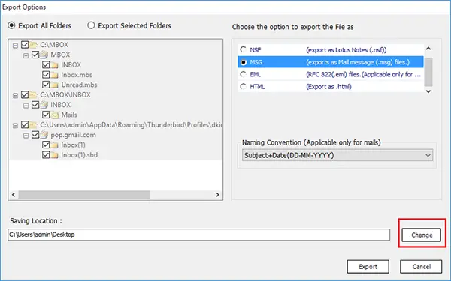The height and width of the screenshot is (281, 451).
Task: Uncheck the Thunderbird Profiles path checkbox
Action: click(x=25, y=124)
